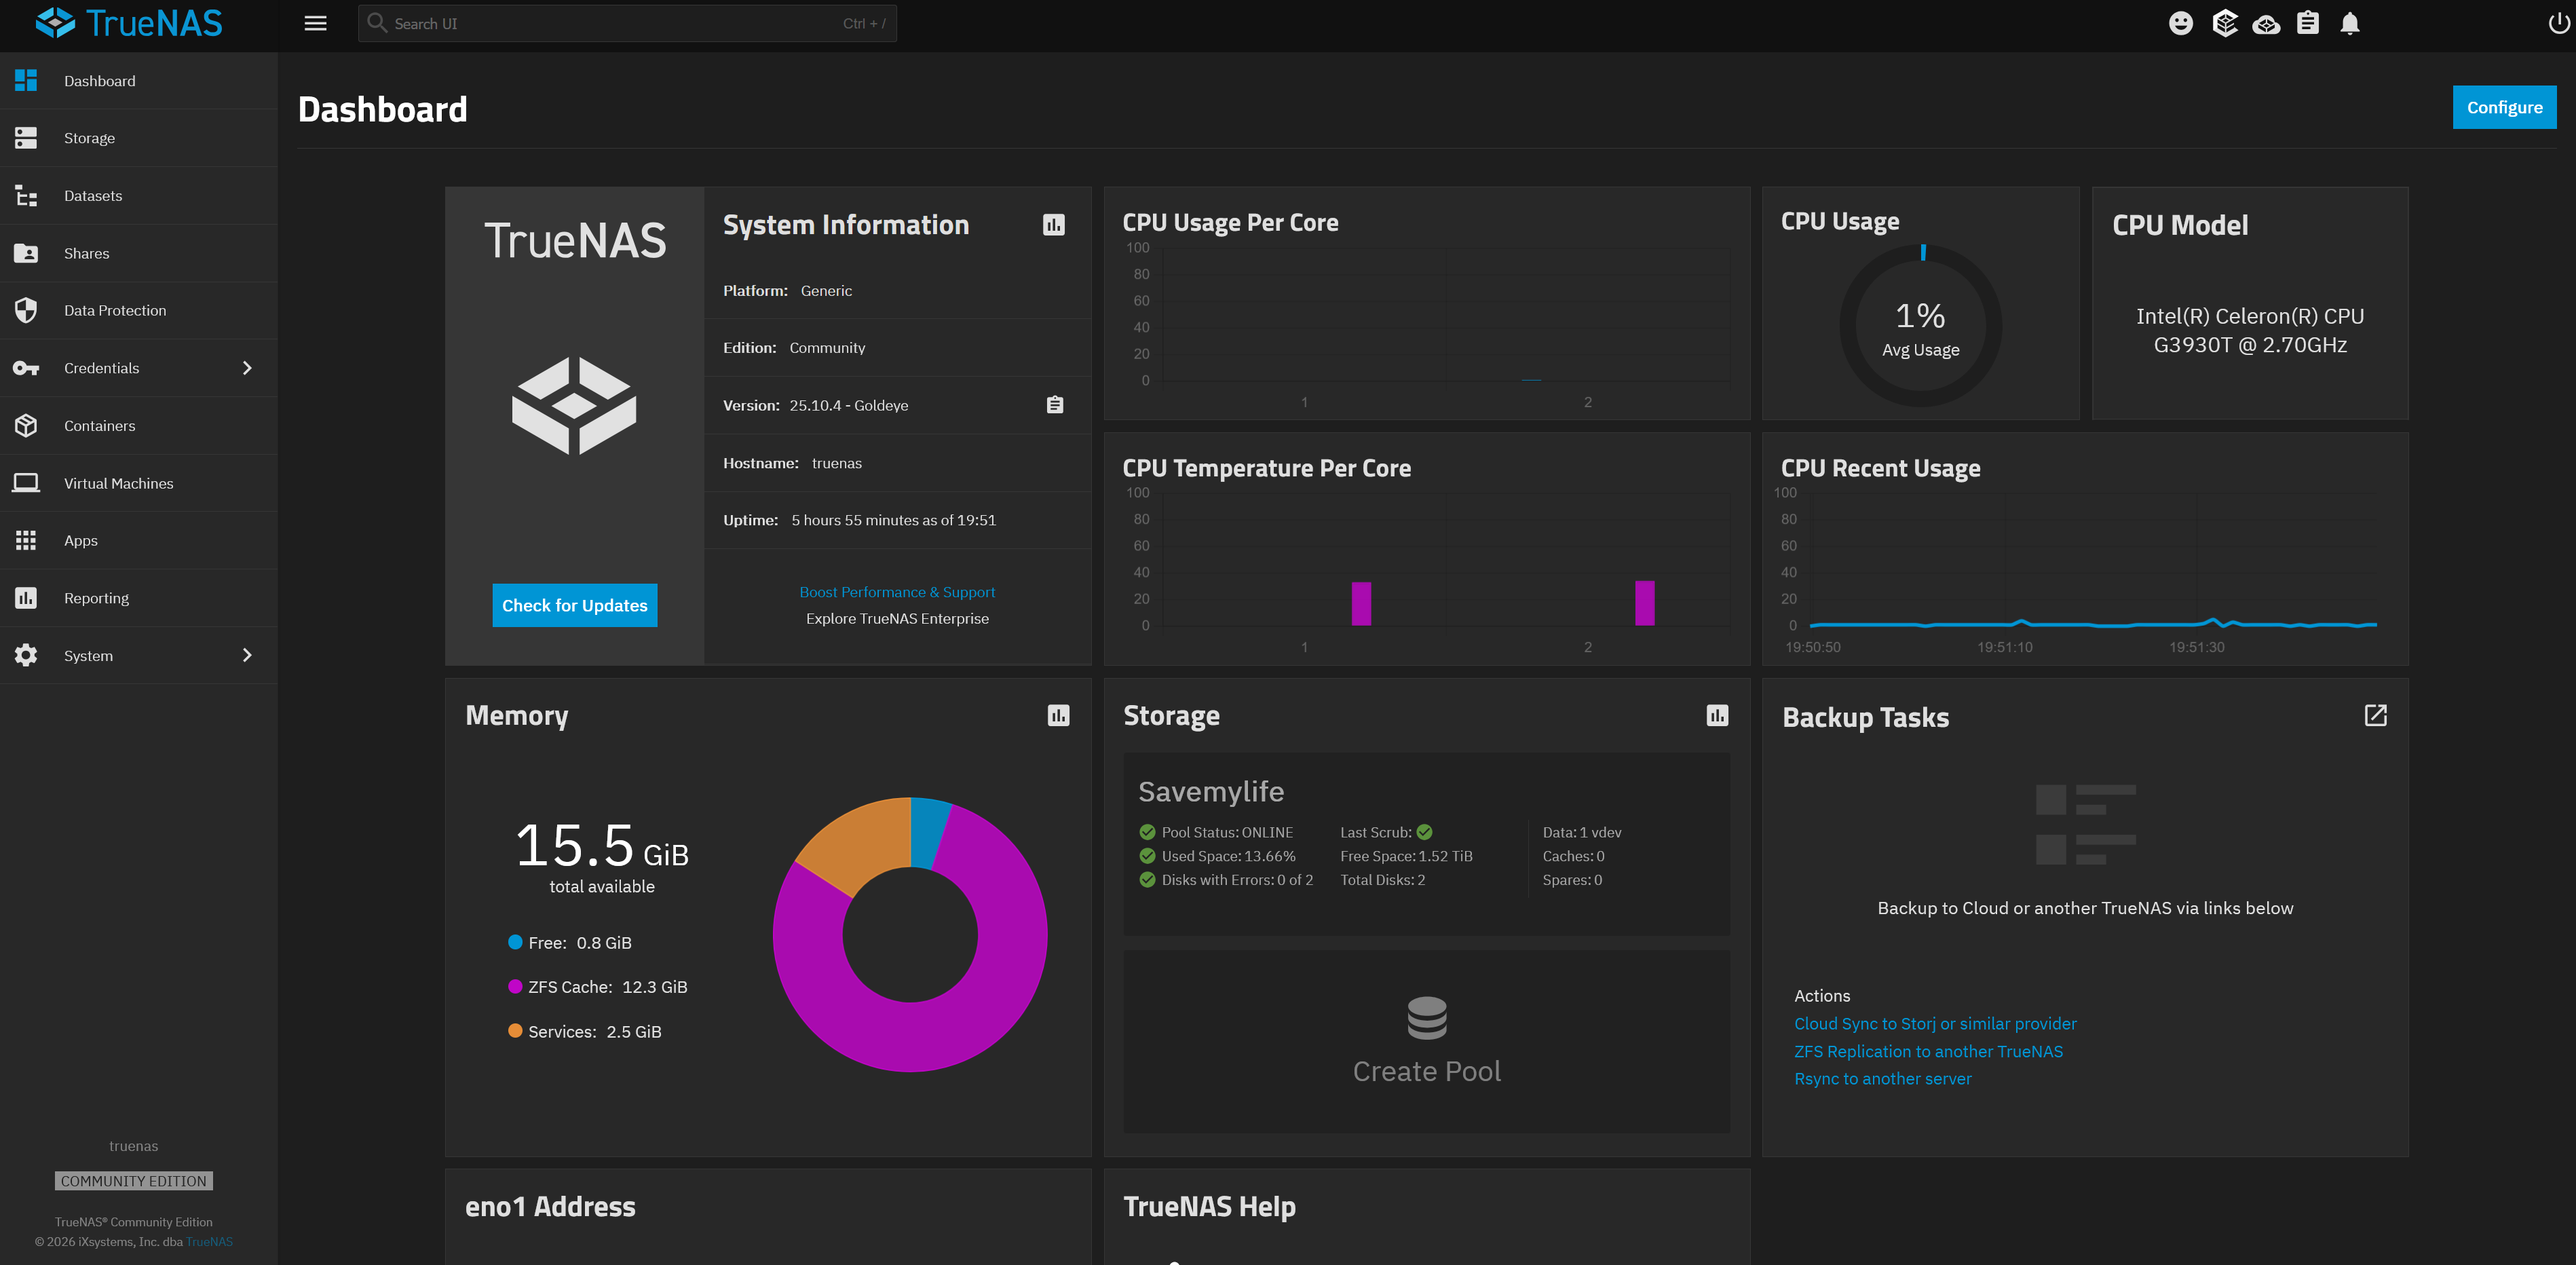
Task: Click the Data Protection shield icon
Action: click(26, 310)
